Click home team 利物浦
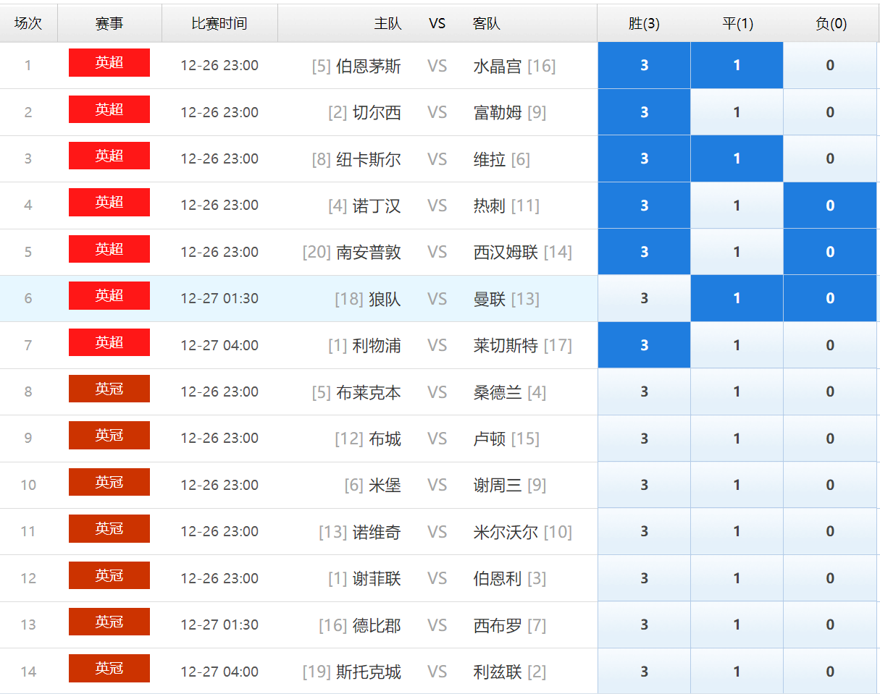Viewport: 880px width, 694px height. point(377,345)
